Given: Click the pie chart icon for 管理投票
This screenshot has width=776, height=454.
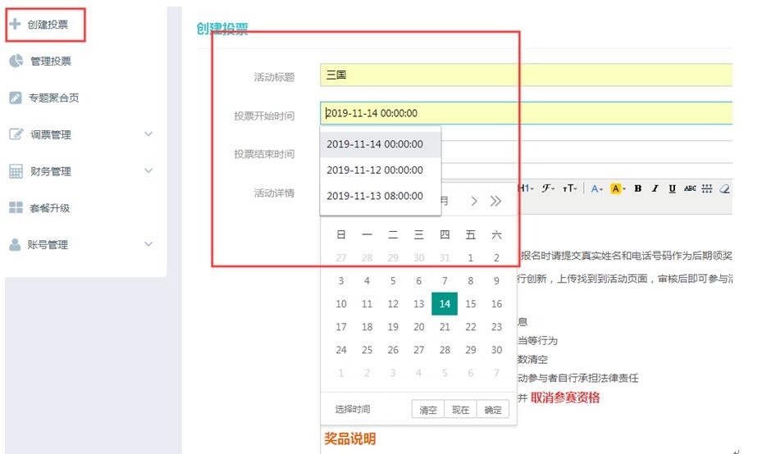Looking at the screenshot, I should pos(16,61).
